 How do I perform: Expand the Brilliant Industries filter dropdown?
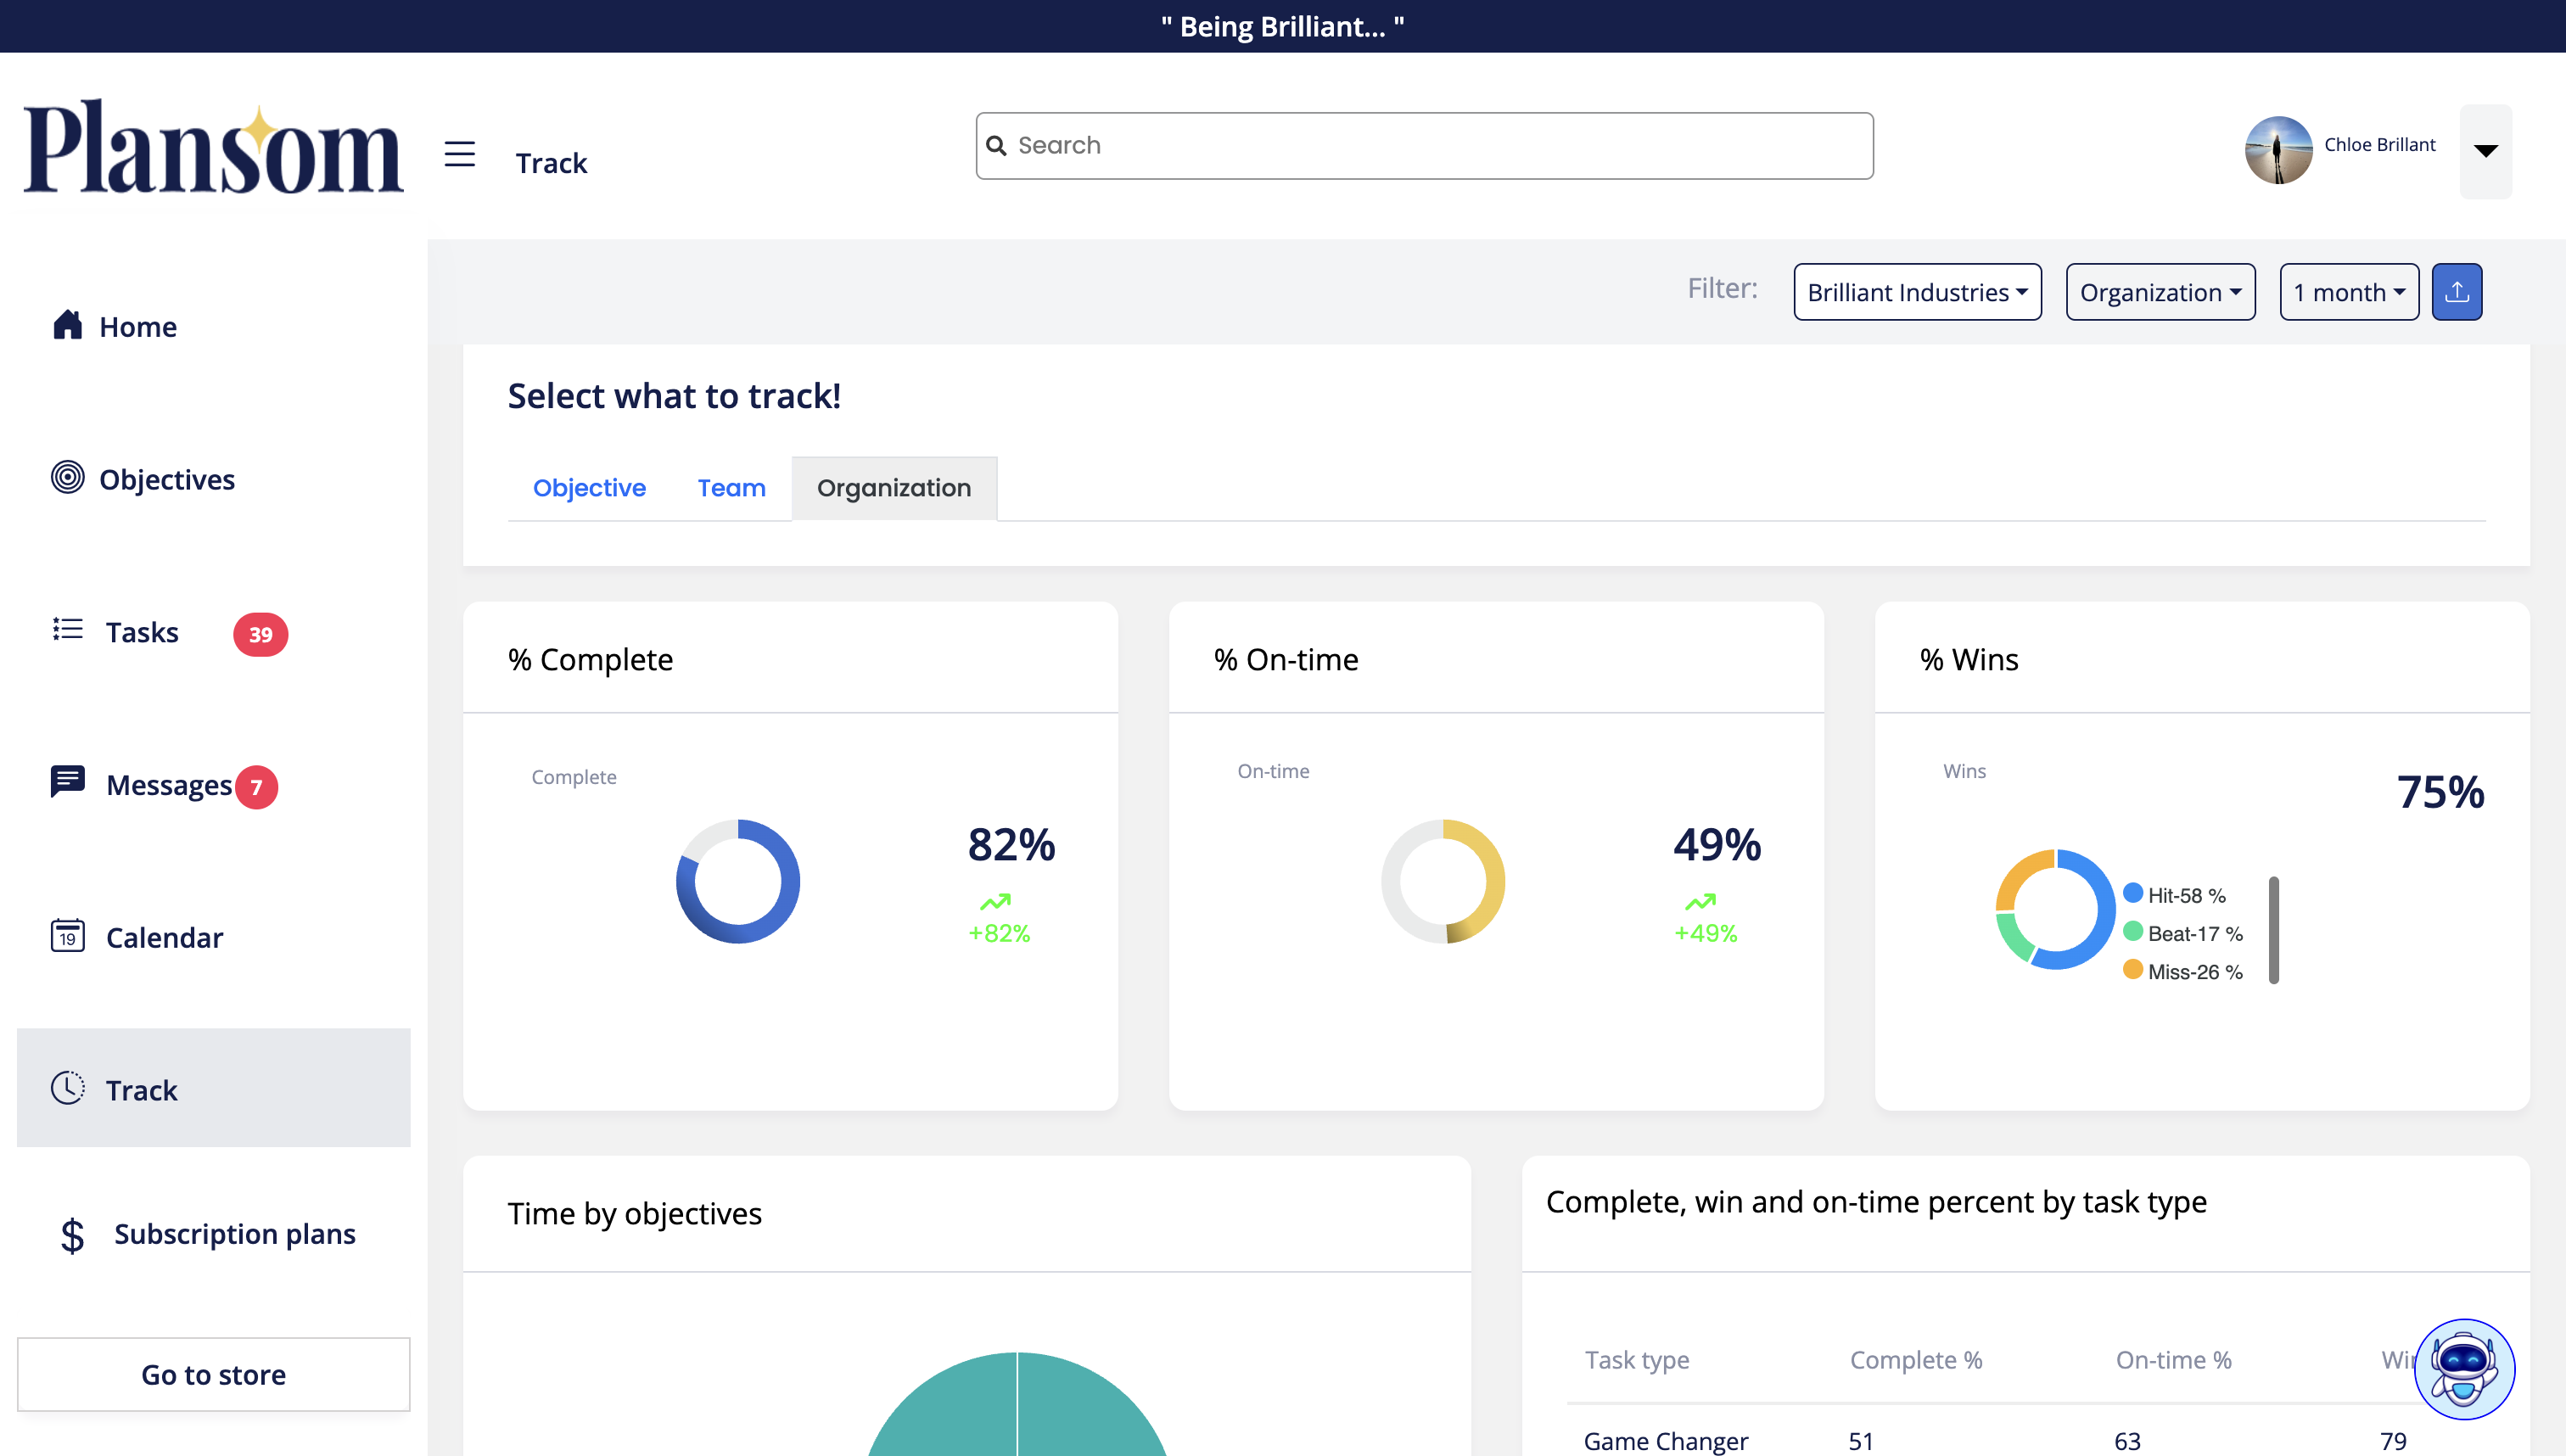1916,292
